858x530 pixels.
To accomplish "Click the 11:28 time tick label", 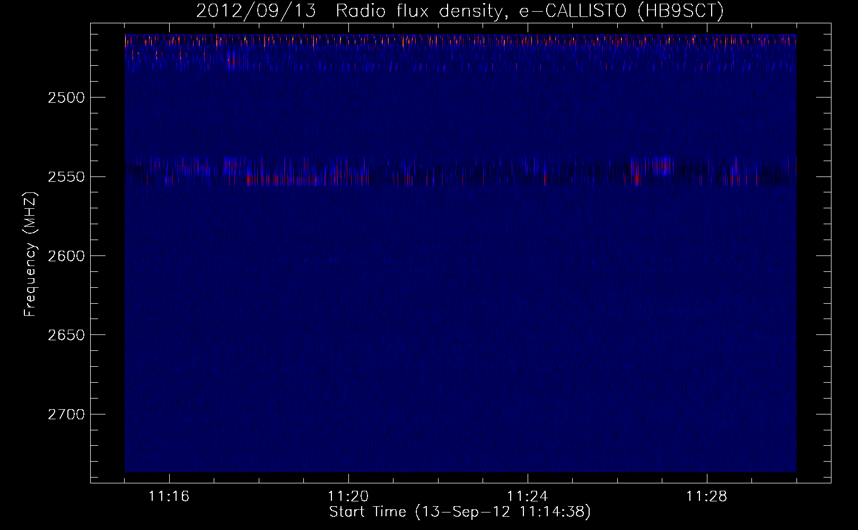I will (707, 497).
